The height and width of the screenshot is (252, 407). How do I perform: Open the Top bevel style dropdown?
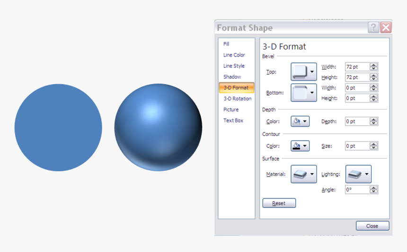pyautogui.click(x=304, y=71)
